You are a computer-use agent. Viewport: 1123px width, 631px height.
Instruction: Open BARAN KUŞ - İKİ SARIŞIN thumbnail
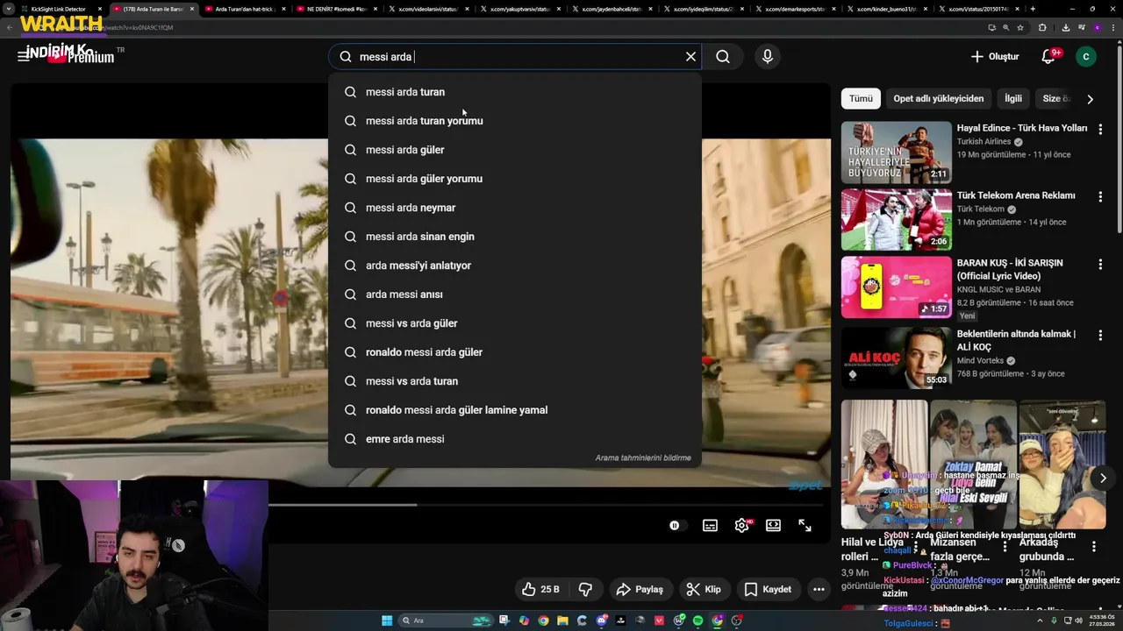click(896, 287)
